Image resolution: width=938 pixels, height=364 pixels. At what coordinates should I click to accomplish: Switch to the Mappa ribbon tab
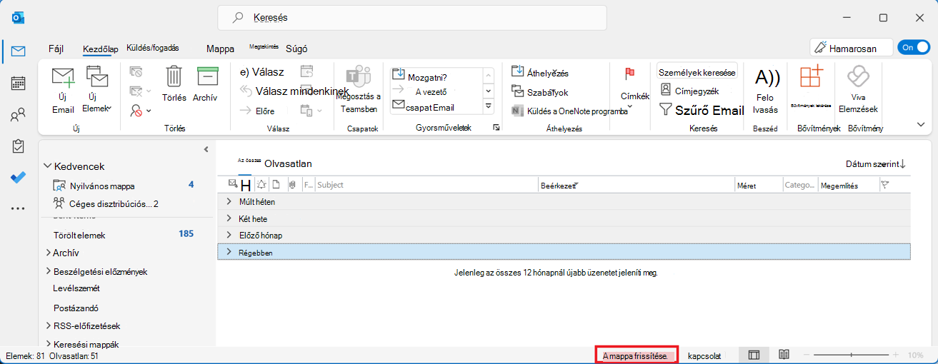coord(220,49)
